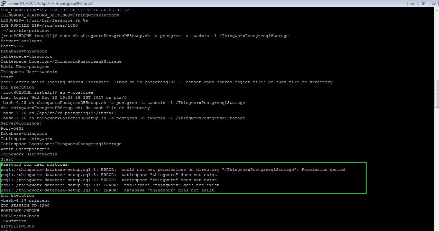Click the SHELL=/bin/bash line
The height and width of the screenshot is (231, 439).
(20, 216)
